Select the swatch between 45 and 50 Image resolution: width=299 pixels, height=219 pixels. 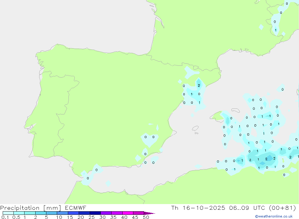click(x=139, y=213)
